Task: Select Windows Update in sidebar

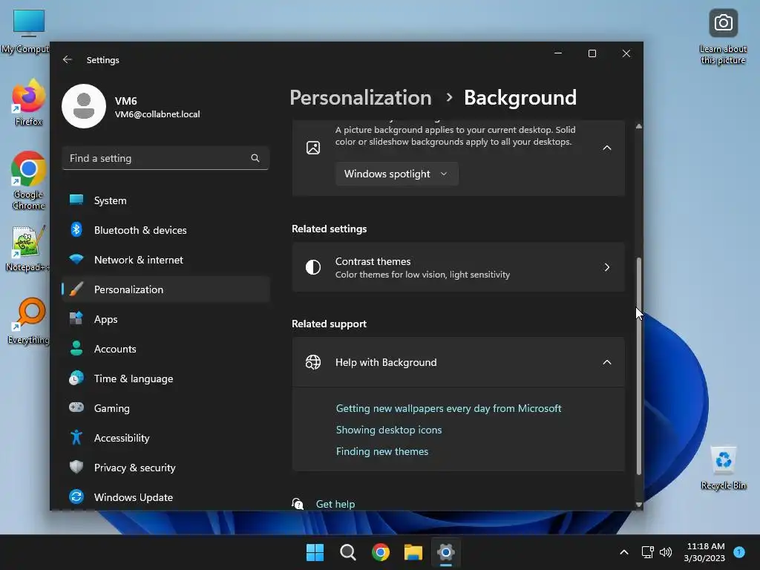Action: (166, 497)
